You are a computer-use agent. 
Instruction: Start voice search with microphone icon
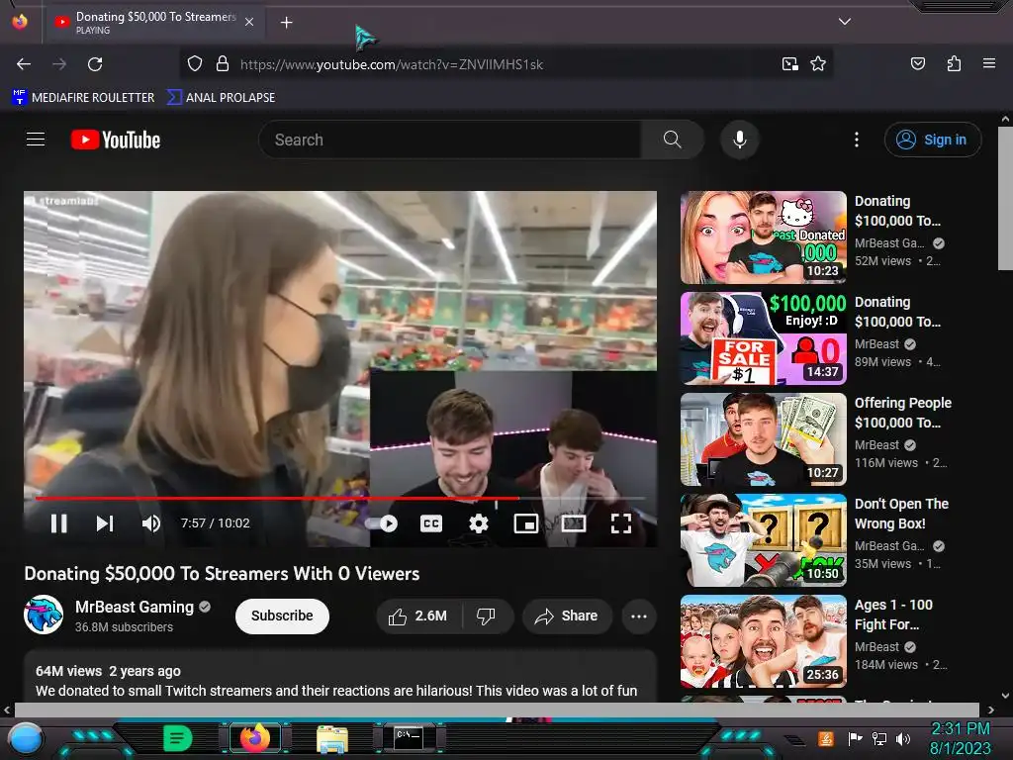[740, 140]
